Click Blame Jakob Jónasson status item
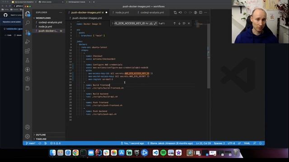Image resolution: width=289 pixels, height=162 pixels. (170, 143)
